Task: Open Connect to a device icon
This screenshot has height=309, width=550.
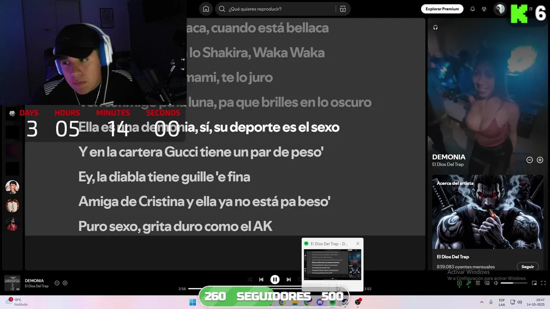Action: click(x=487, y=283)
